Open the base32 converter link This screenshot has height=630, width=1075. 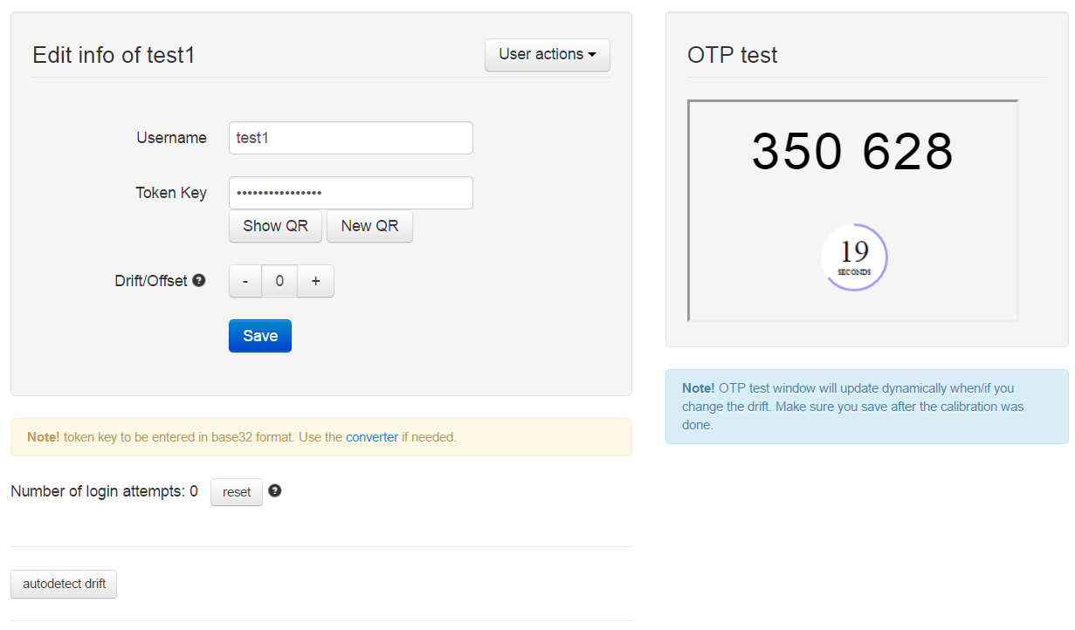372,437
